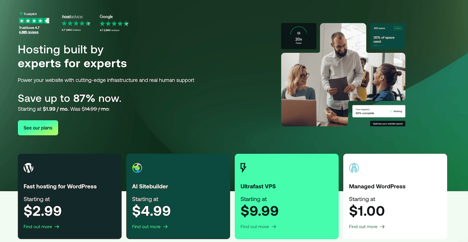Click the Ultrafast VPS lightning icon
This screenshot has height=242, width=468.
coord(243,168)
